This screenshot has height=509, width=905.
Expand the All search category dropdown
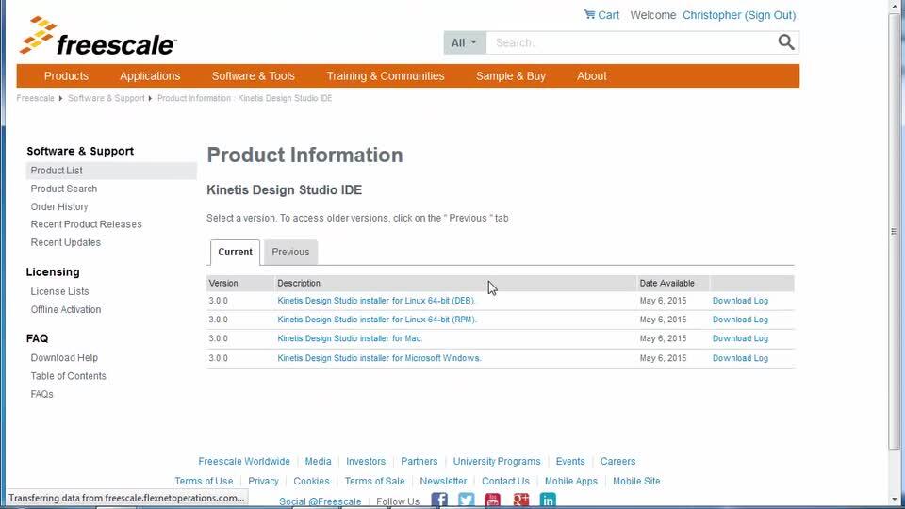pyautogui.click(x=465, y=42)
